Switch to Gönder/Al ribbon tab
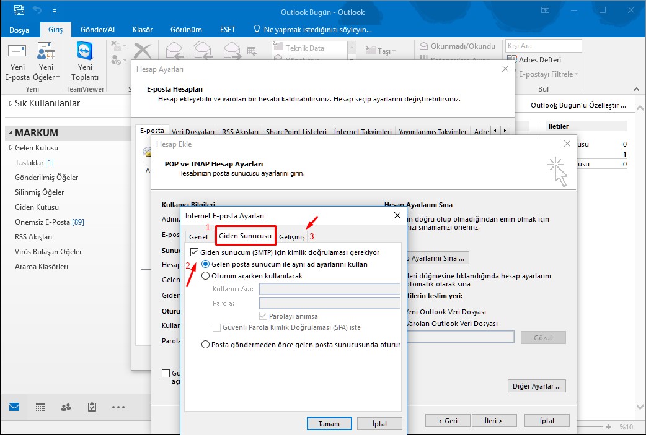Screen dimensions: 646x435 [97, 30]
